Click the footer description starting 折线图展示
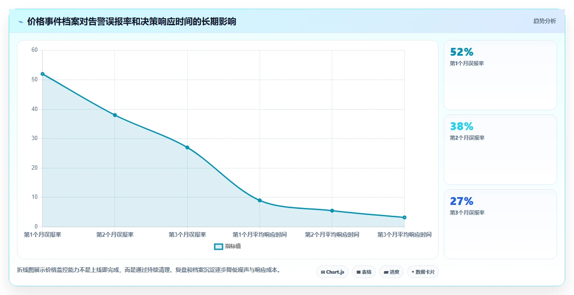Image resolution: width=574 pixels, height=295 pixels. 149,270
